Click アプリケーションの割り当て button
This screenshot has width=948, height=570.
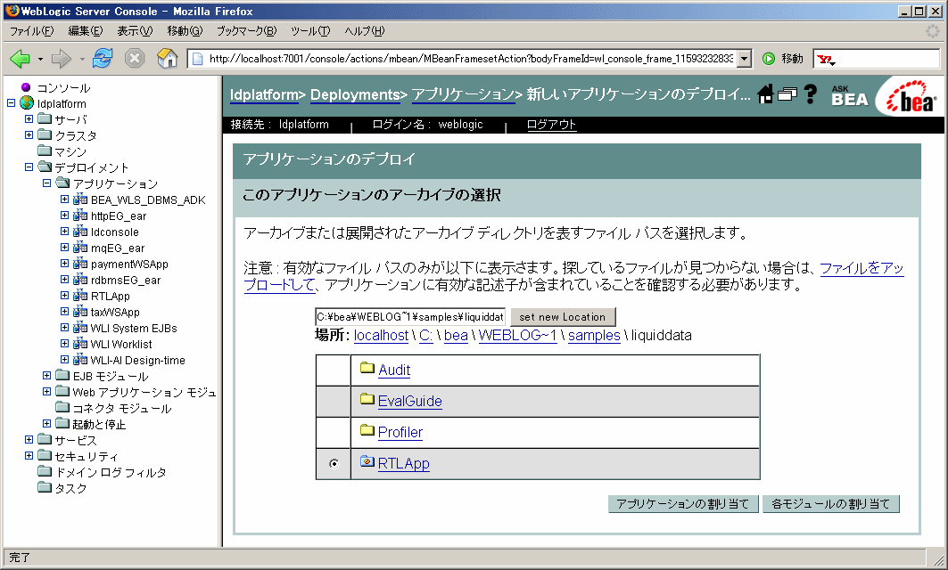[682, 503]
